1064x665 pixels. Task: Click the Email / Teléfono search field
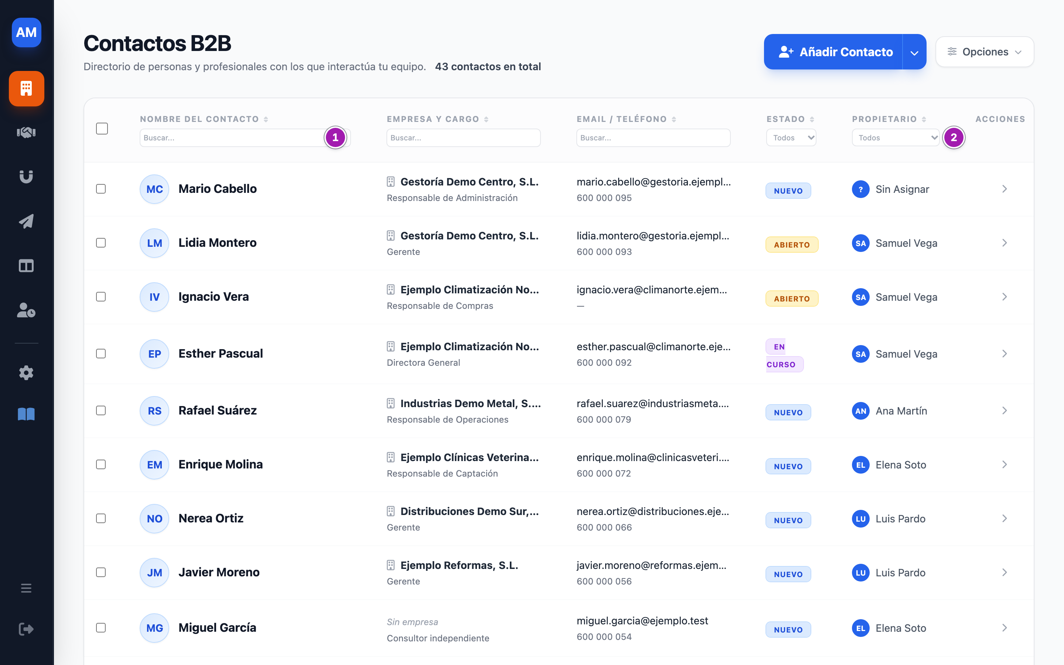(x=653, y=138)
